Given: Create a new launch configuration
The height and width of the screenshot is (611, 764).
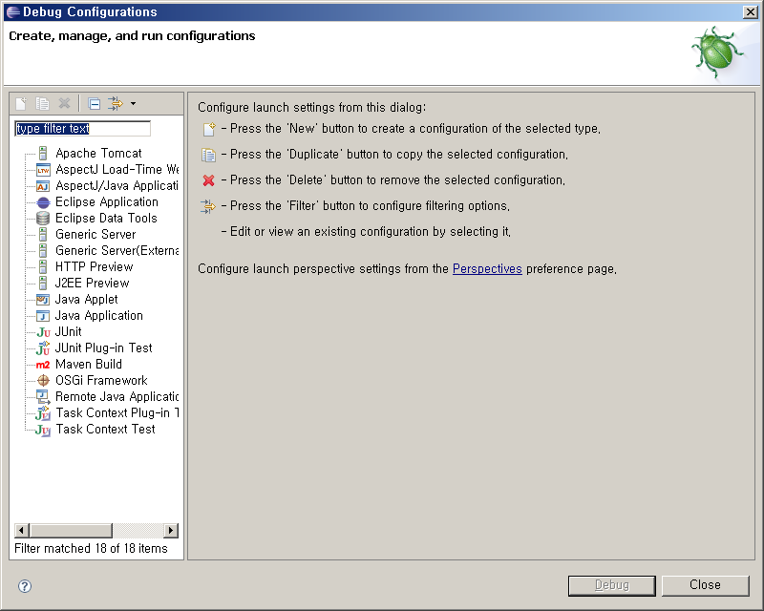Looking at the screenshot, I should click(x=19, y=103).
